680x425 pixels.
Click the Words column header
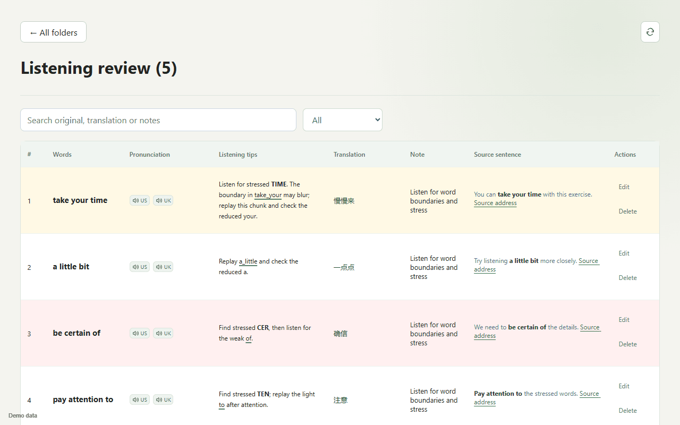tap(62, 155)
